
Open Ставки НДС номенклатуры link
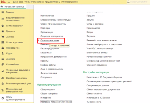53,24
